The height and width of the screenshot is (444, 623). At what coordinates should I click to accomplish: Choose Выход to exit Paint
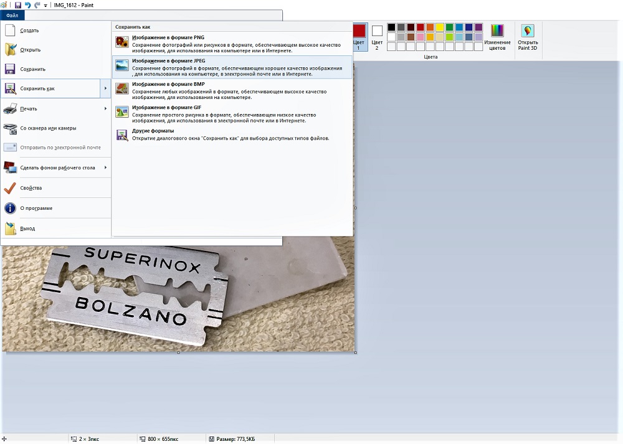55,229
